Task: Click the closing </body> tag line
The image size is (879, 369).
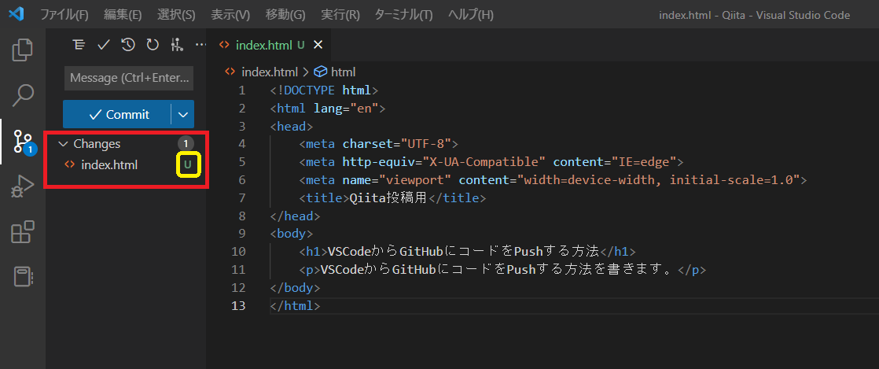Action: coord(295,288)
